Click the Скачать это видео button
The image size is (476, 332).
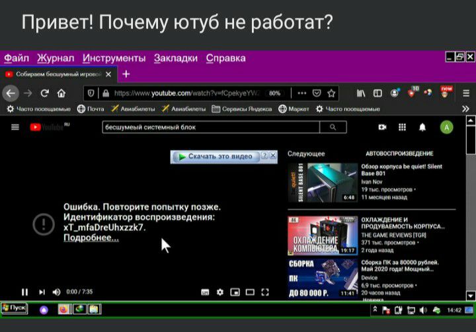click(216, 157)
